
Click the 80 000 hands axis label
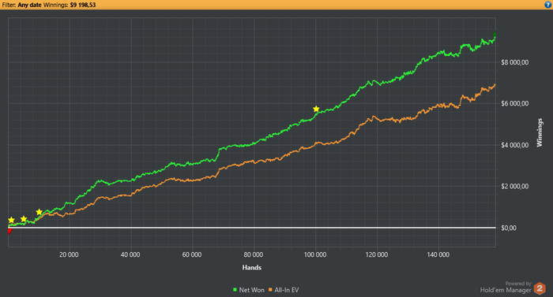coord(254,254)
